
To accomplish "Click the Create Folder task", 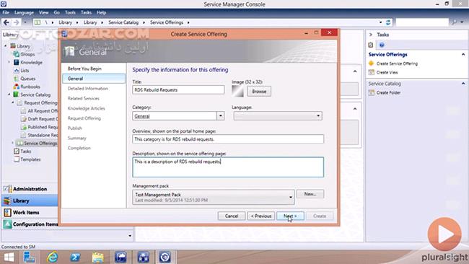I will (x=388, y=92).
